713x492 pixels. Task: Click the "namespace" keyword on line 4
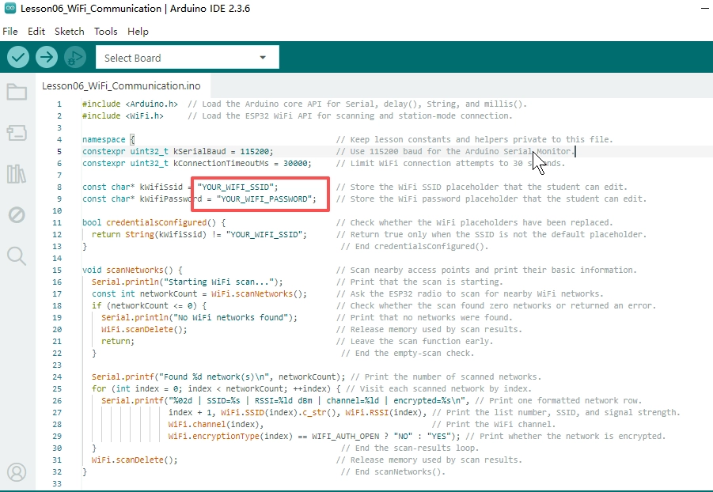click(x=104, y=139)
